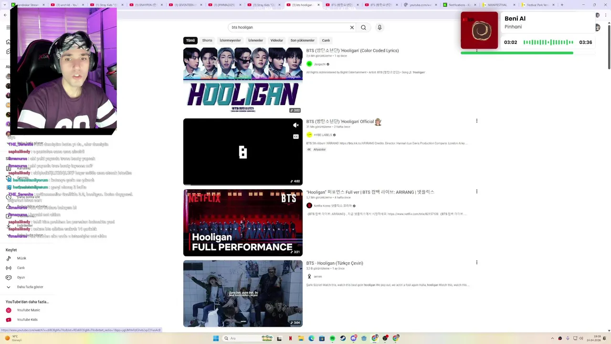The width and height of the screenshot is (611, 344).
Task: Open Windows Start menu
Action: [216, 338]
